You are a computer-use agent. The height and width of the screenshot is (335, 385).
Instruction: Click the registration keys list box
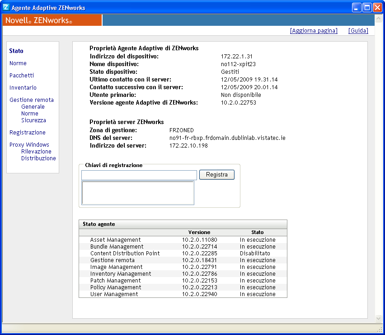pos(138,193)
